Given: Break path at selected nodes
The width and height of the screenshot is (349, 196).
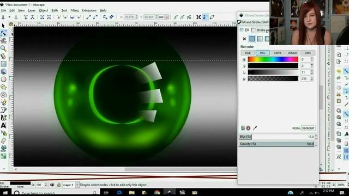Looking at the screenshot, I should click(33, 17).
